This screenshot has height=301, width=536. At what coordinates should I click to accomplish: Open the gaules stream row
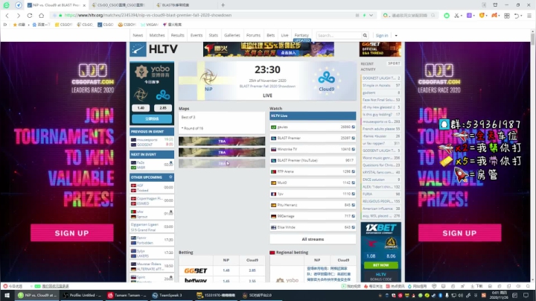(313, 127)
